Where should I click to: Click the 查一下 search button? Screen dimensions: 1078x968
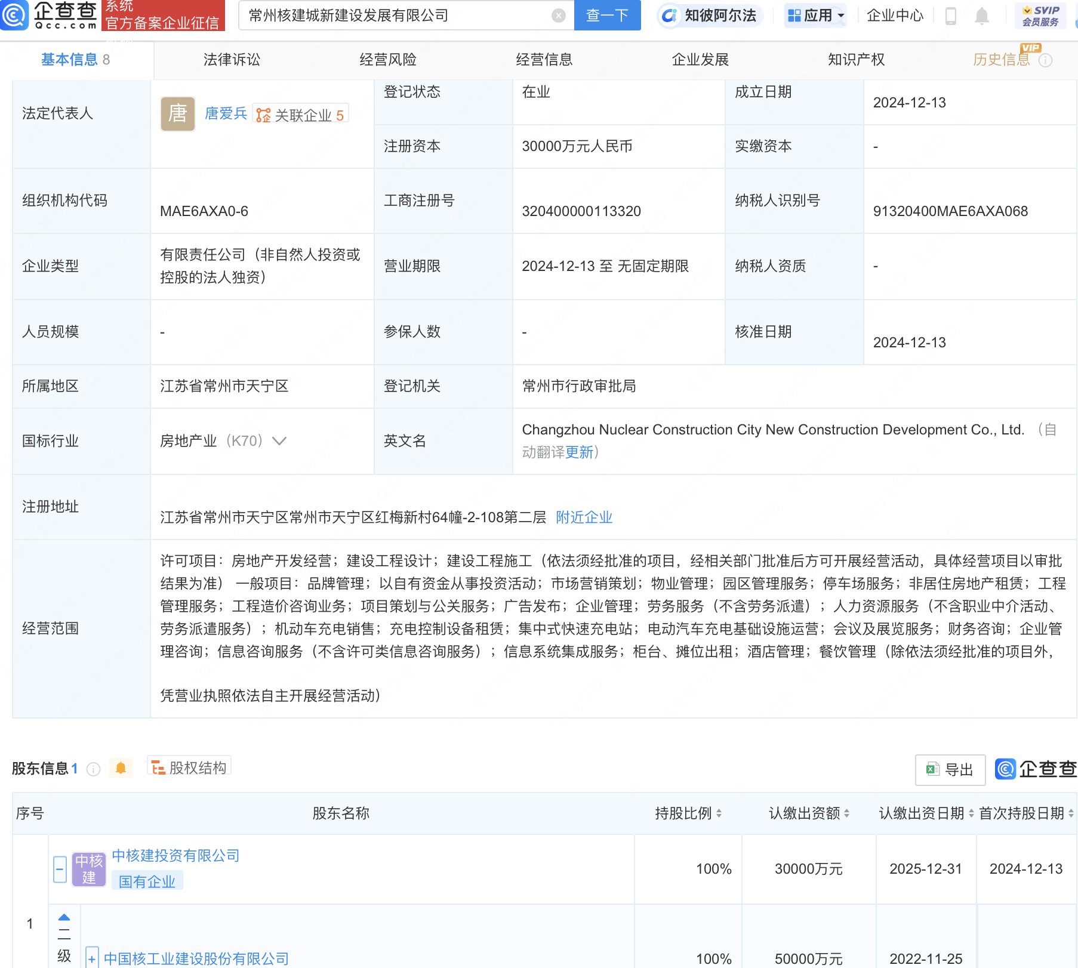(608, 16)
